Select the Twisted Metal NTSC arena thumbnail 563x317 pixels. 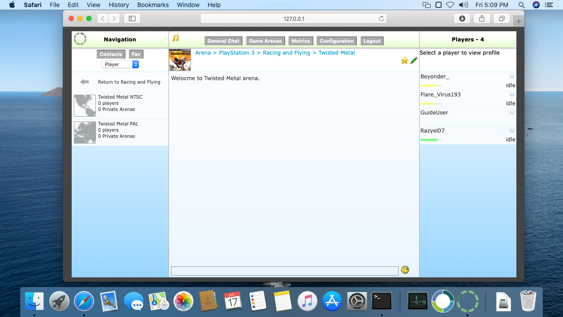[85, 106]
